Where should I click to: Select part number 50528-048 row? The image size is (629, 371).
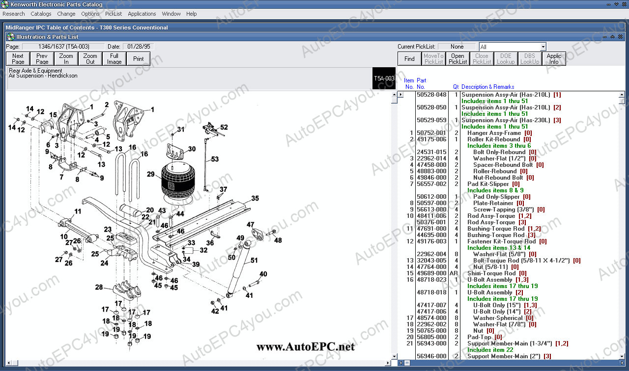coord(431,95)
